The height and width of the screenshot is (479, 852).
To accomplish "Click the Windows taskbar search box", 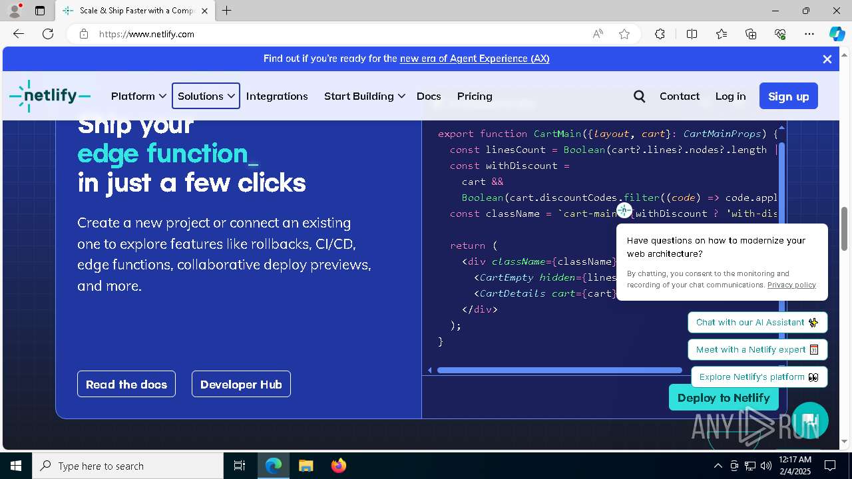I will click(x=128, y=466).
